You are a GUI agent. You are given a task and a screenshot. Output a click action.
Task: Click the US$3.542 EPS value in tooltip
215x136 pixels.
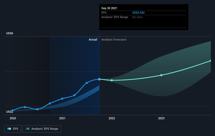[138, 13]
